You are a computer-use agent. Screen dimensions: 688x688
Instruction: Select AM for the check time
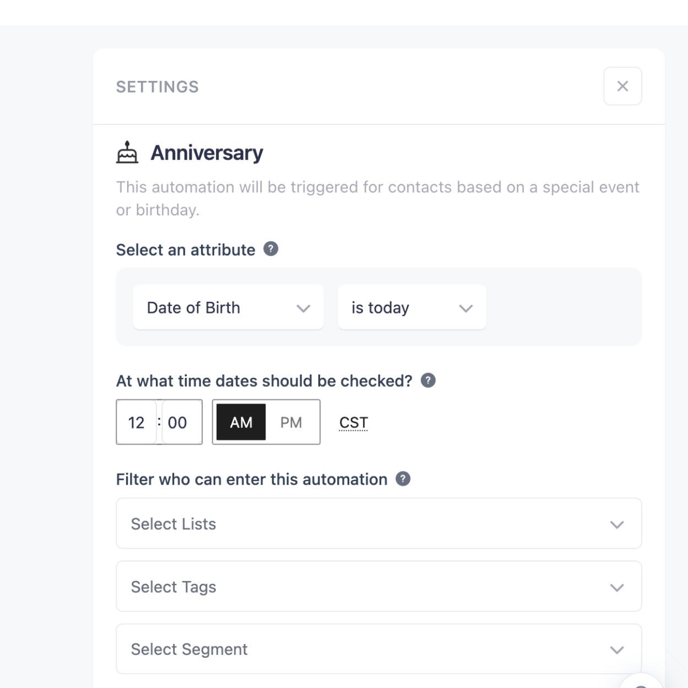pyautogui.click(x=241, y=422)
